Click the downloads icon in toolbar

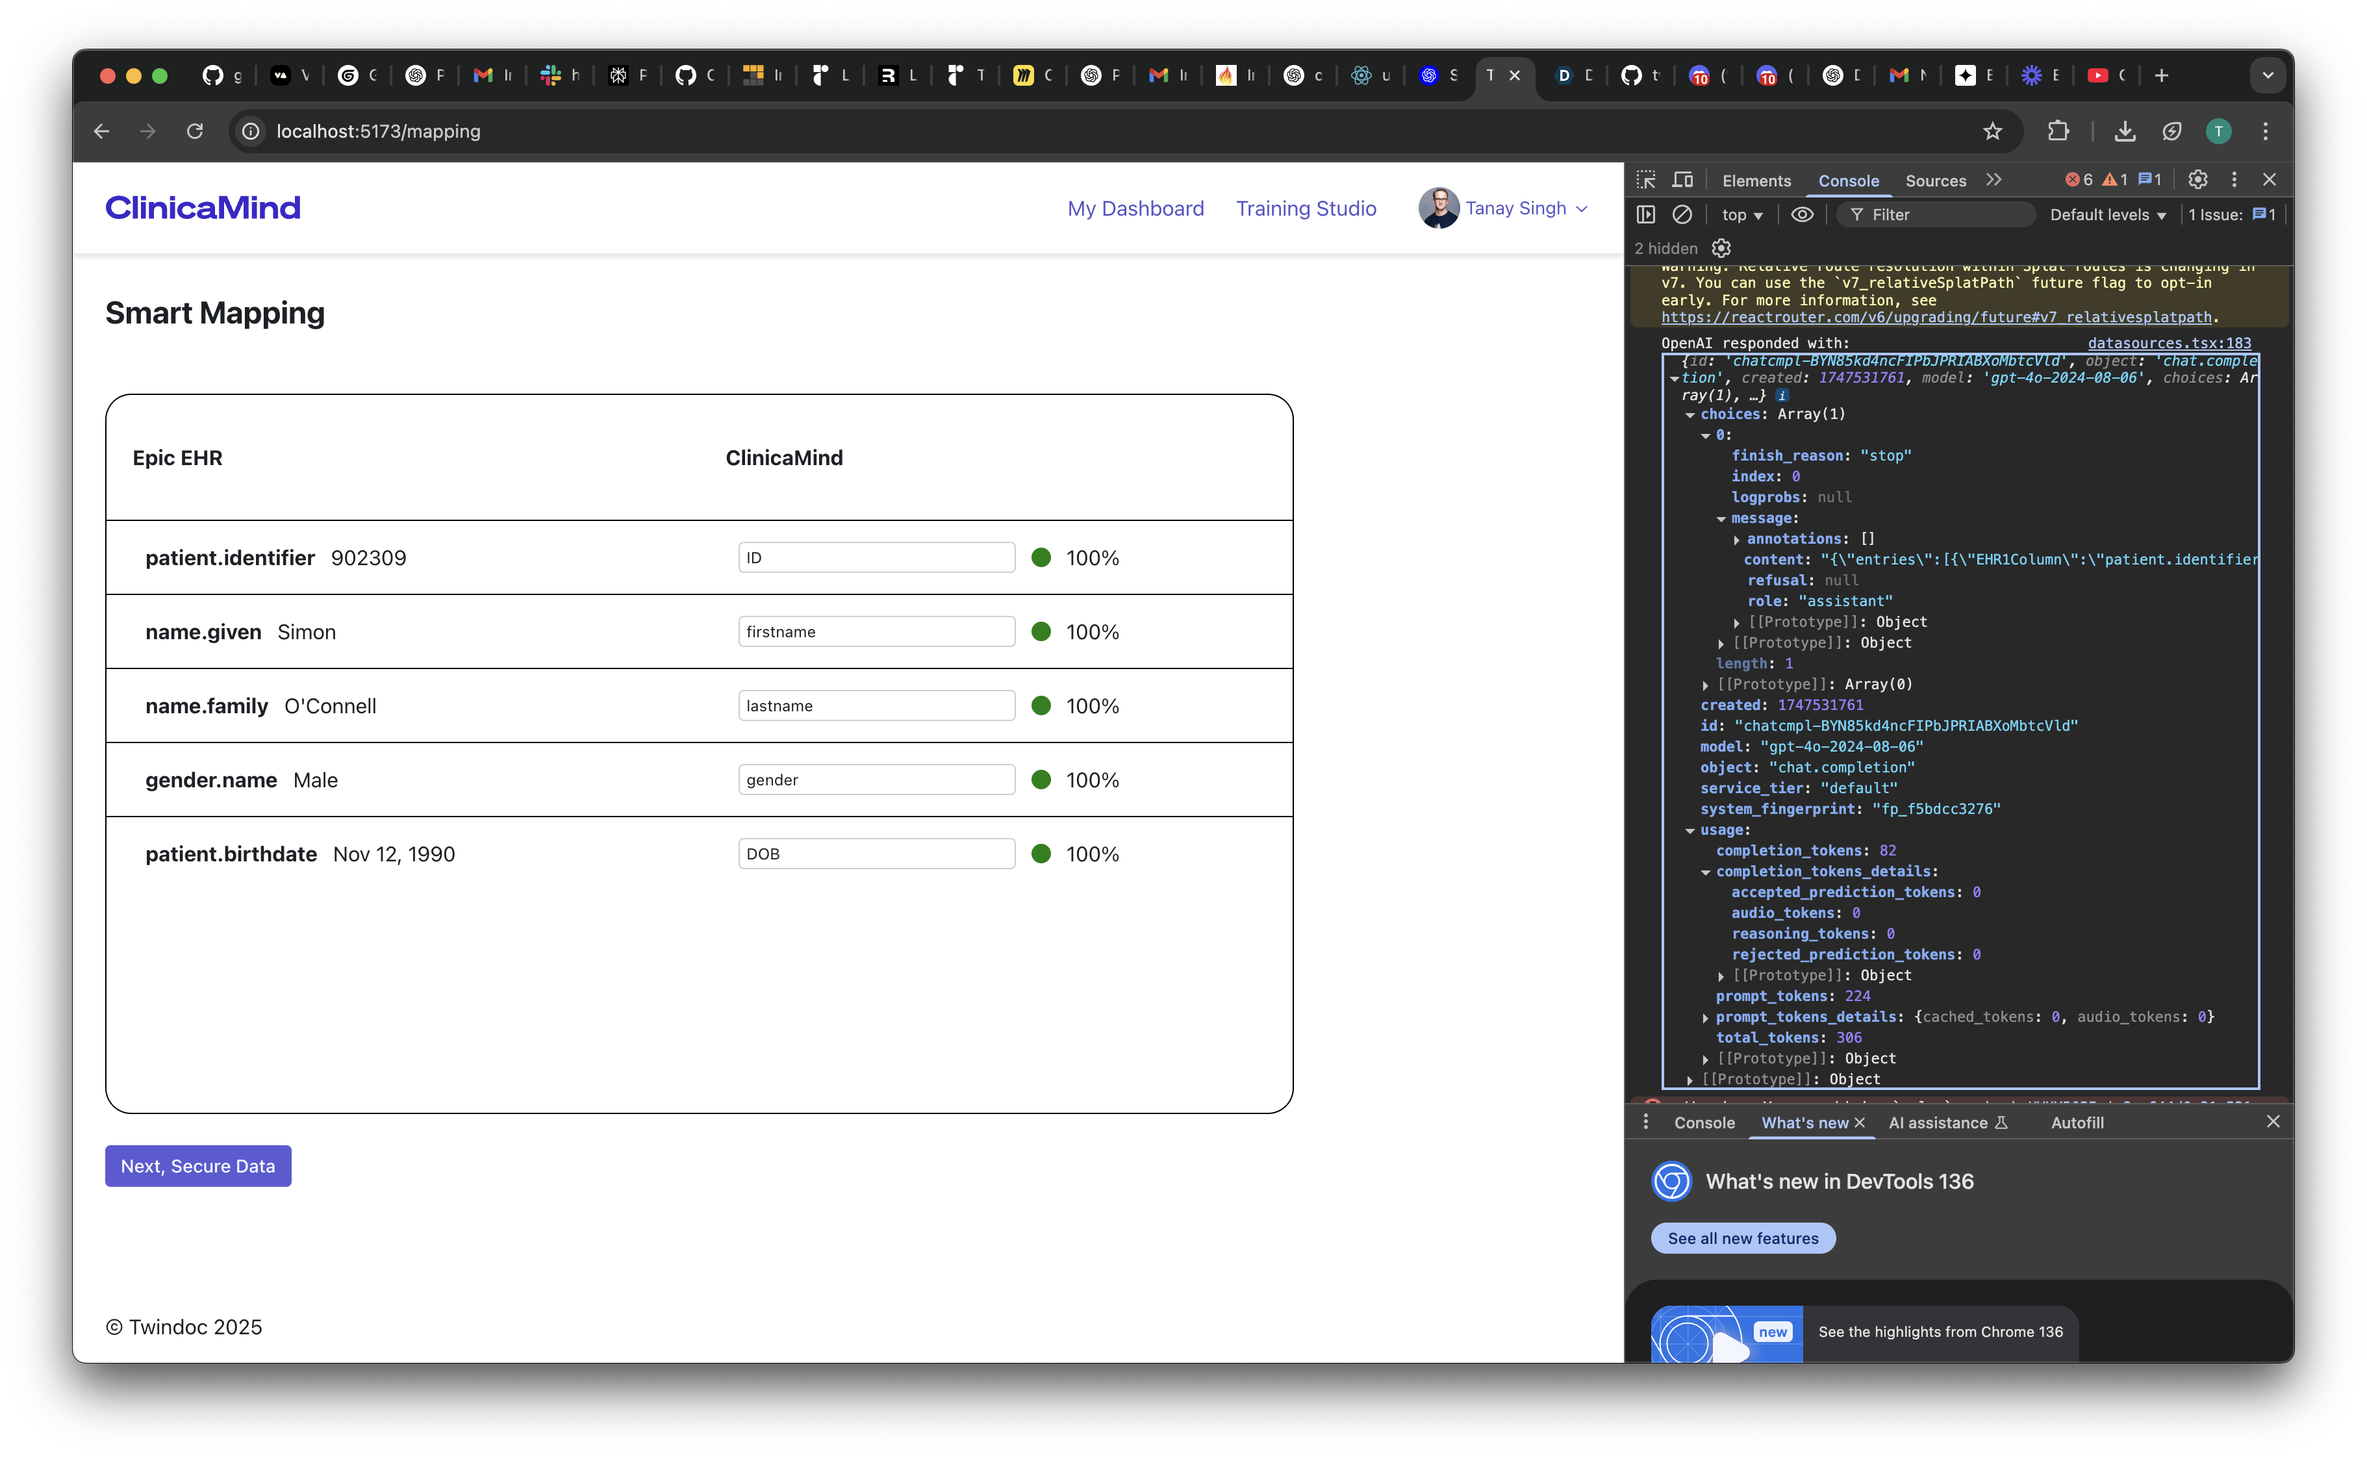click(x=2125, y=131)
